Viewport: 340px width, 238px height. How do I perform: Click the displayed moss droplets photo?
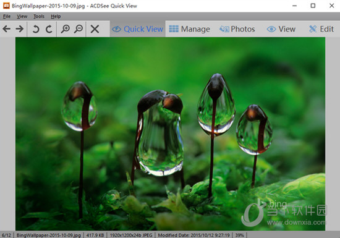[170, 134]
